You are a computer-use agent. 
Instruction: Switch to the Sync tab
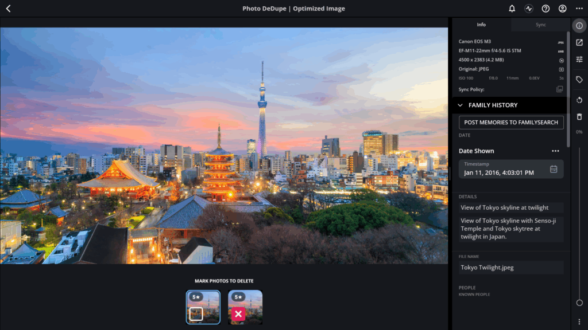pos(540,25)
